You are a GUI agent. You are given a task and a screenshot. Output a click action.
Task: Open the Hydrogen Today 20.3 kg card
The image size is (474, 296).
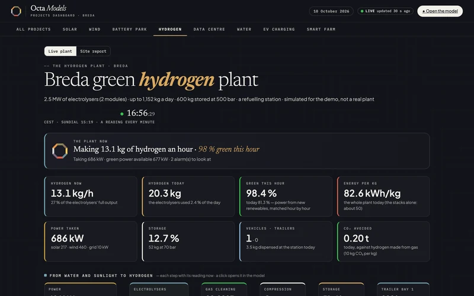[x=188, y=197]
